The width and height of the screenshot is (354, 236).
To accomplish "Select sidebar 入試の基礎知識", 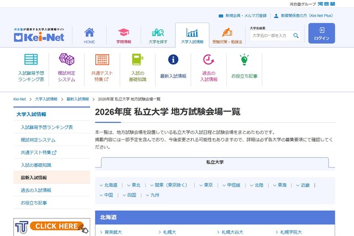I will pos(36,165).
